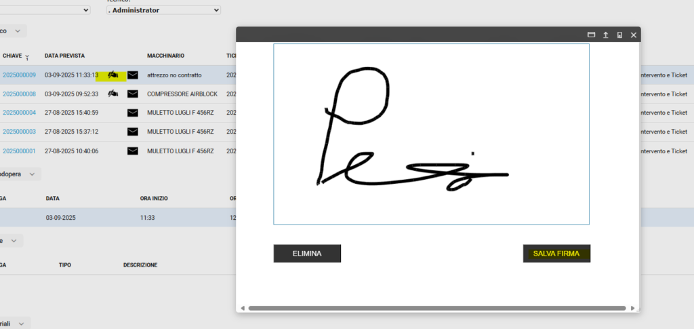694x329 pixels.
Task: Click envelope icon on row 2025000001
Action: click(133, 151)
